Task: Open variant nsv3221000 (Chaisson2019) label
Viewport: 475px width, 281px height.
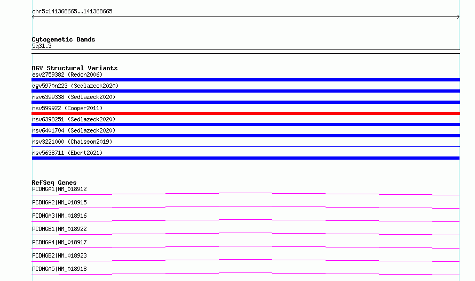Action: pos(72,142)
